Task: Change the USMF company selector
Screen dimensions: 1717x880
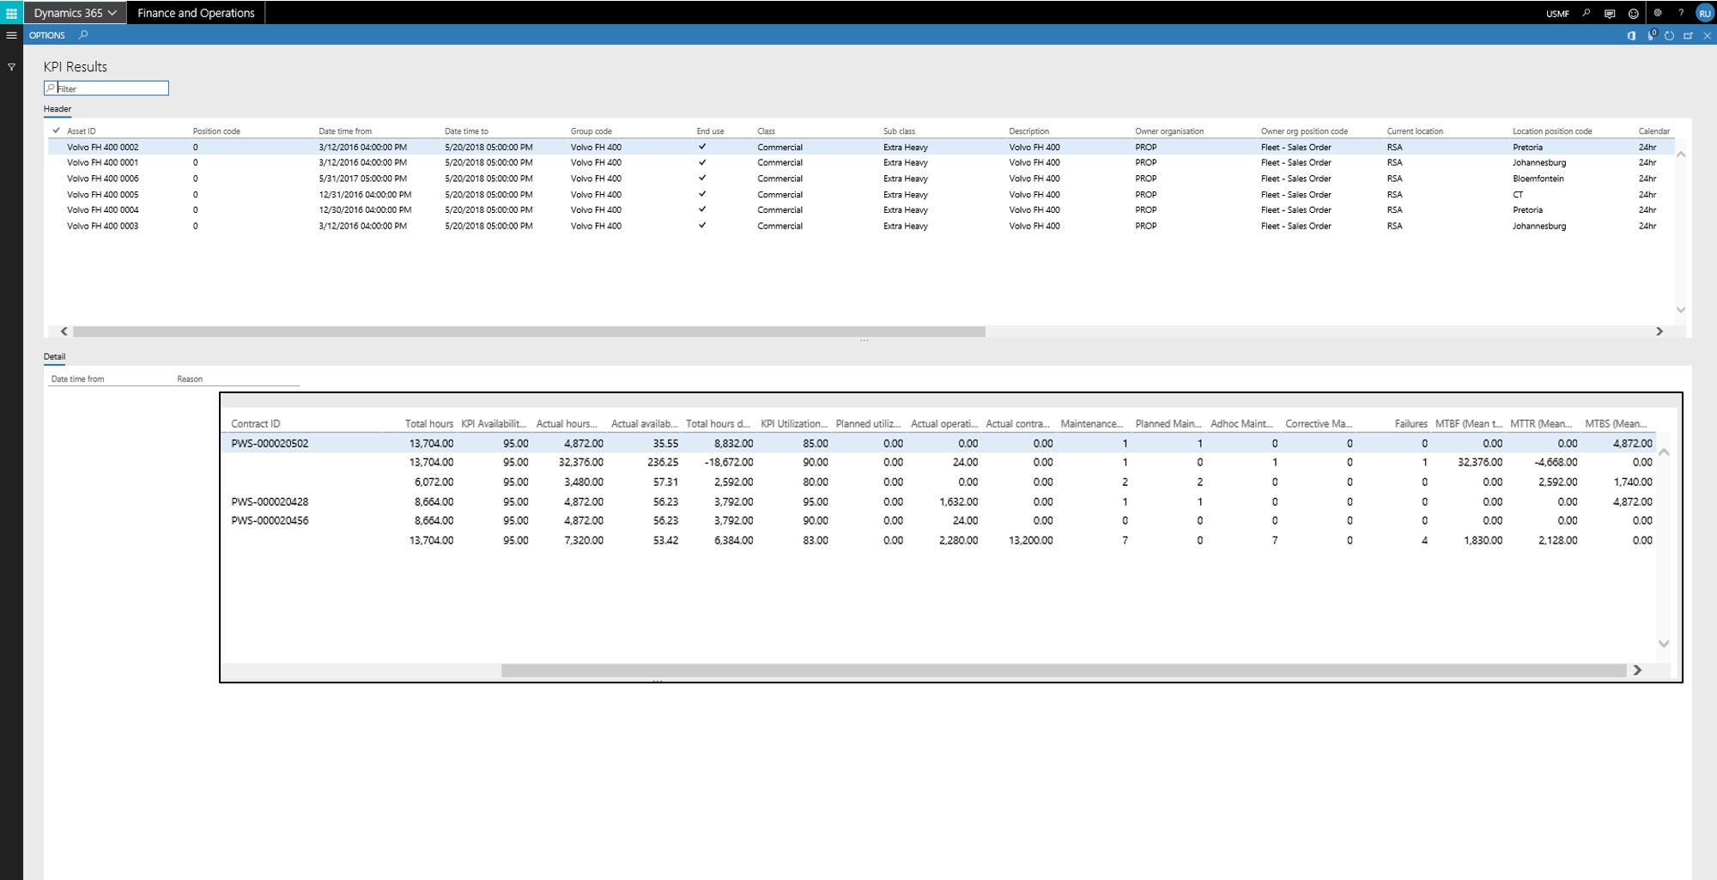Action: [1557, 14]
